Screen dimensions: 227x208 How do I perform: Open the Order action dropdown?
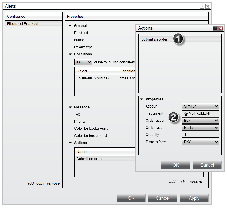tap(200, 121)
